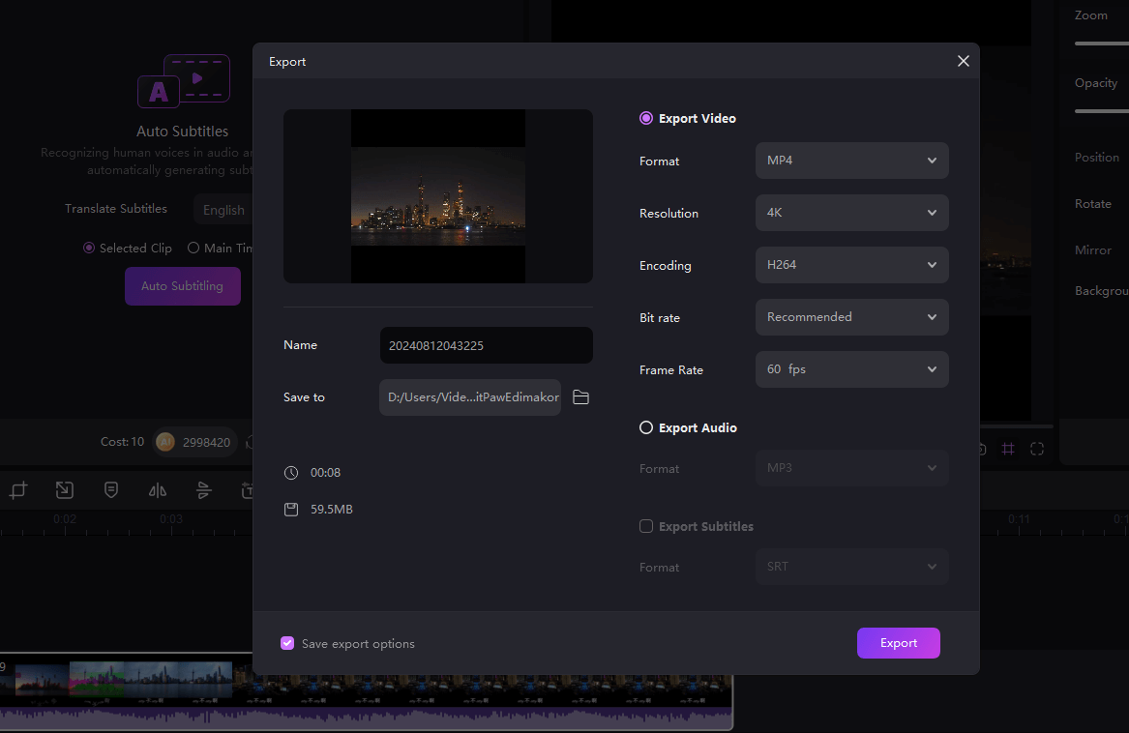
Task: Click the purple Export button
Action: tap(898, 643)
